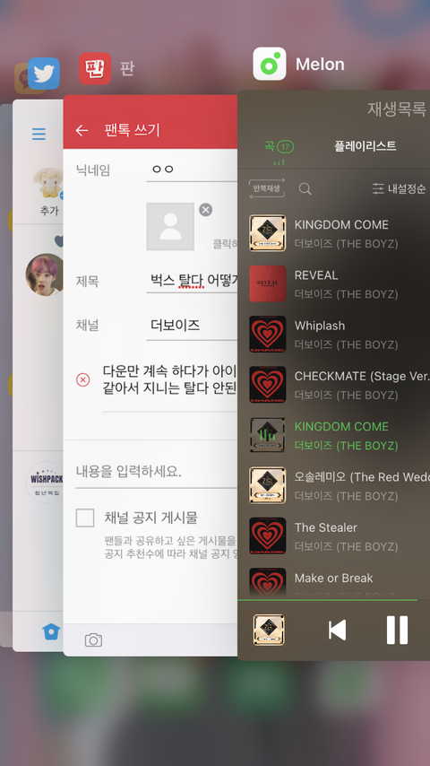Open the Twitter app icon
This screenshot has width=430, height=766.
pyautogui.click(x=44, y=74)
